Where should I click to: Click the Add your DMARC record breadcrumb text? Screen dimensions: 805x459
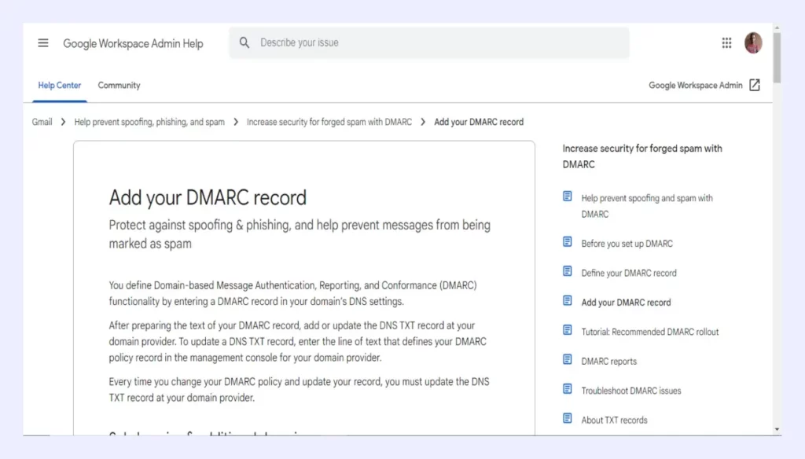pyautogui.click(x=479, y=122)
